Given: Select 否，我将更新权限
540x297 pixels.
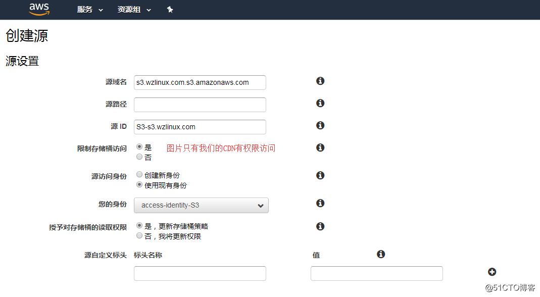Looking at the screenshot, I should (x=139, y=236).
